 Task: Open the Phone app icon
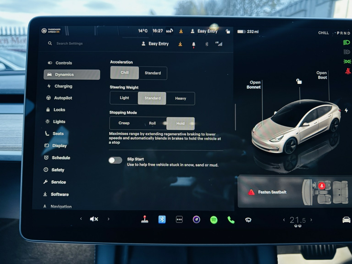(x=231, y=220)
